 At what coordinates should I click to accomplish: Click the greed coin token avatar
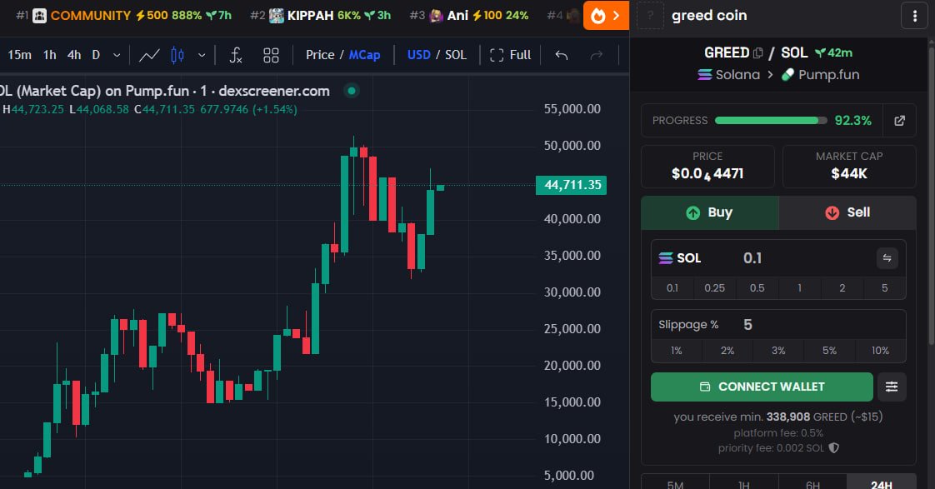point(650,16)
